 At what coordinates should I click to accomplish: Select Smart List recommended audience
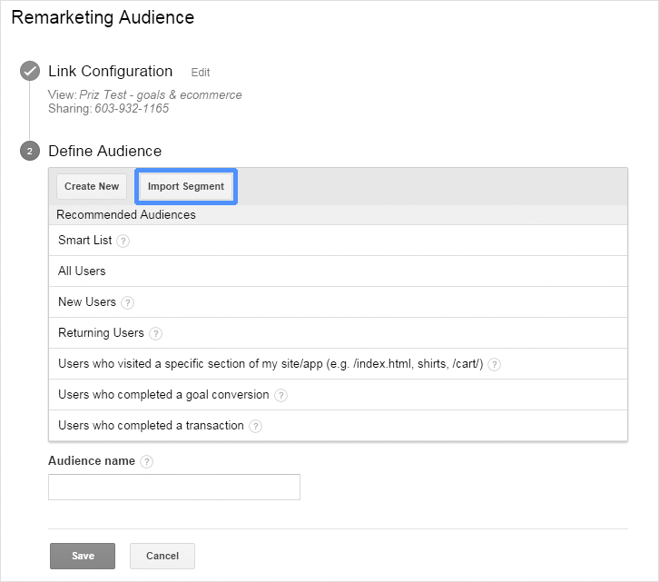click(x=85, y=241)
